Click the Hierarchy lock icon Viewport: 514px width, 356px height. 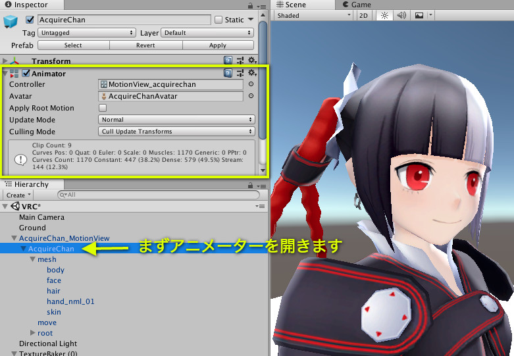pyautogui.click(x=251, y=185)
